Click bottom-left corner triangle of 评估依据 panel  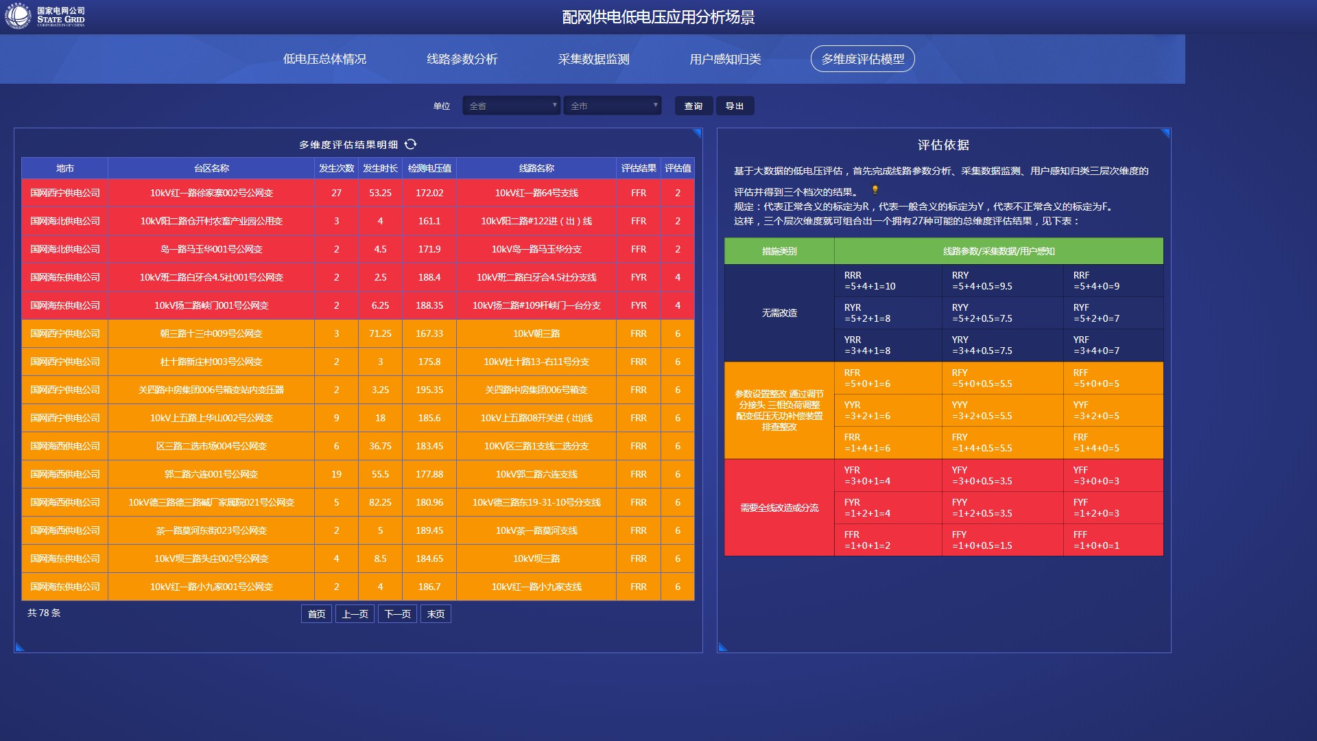click(x=722, y=647)
